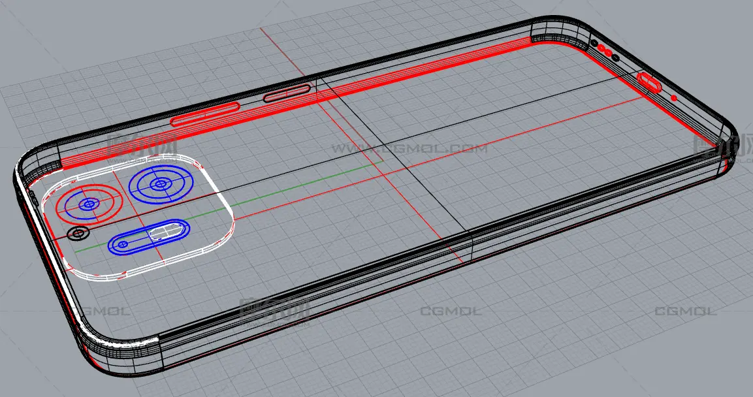Select the blue pill-shaped flash outline
The width and height of the screenshot is (753, 397).
coord(148,238)
